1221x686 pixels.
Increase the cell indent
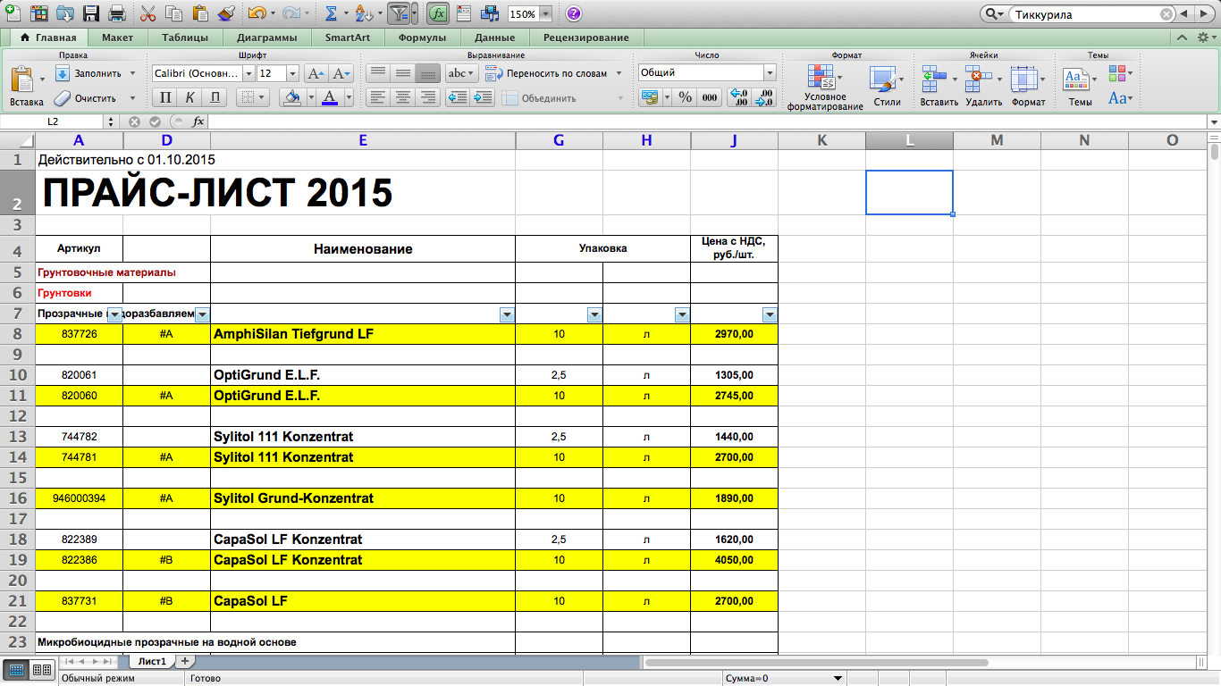click(483, 97)
